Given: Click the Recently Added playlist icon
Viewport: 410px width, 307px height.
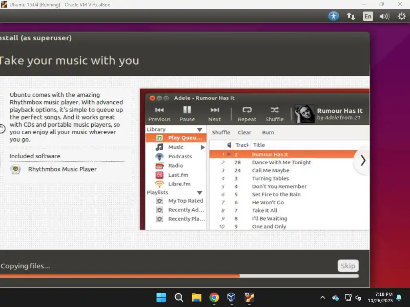Looking at the screenshot, I should point(159,210).
